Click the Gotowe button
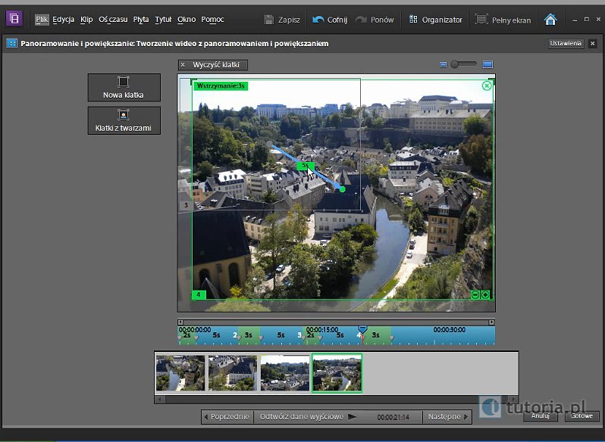Viewport: 605px width, 442px height. [581, 416]
